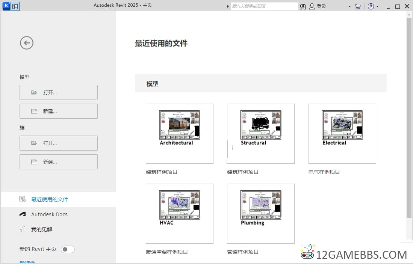
Task: Click the vertical scrollbar on the right
Action: [409, 118]
